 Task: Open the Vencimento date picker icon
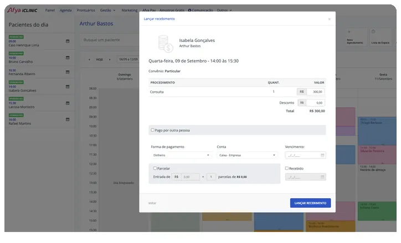pos(322,155)
